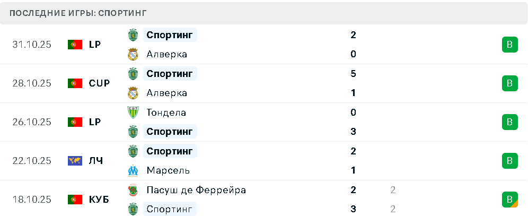
Task: Click Alverca crest in 31.10.25 match
Action: point(133,54)
